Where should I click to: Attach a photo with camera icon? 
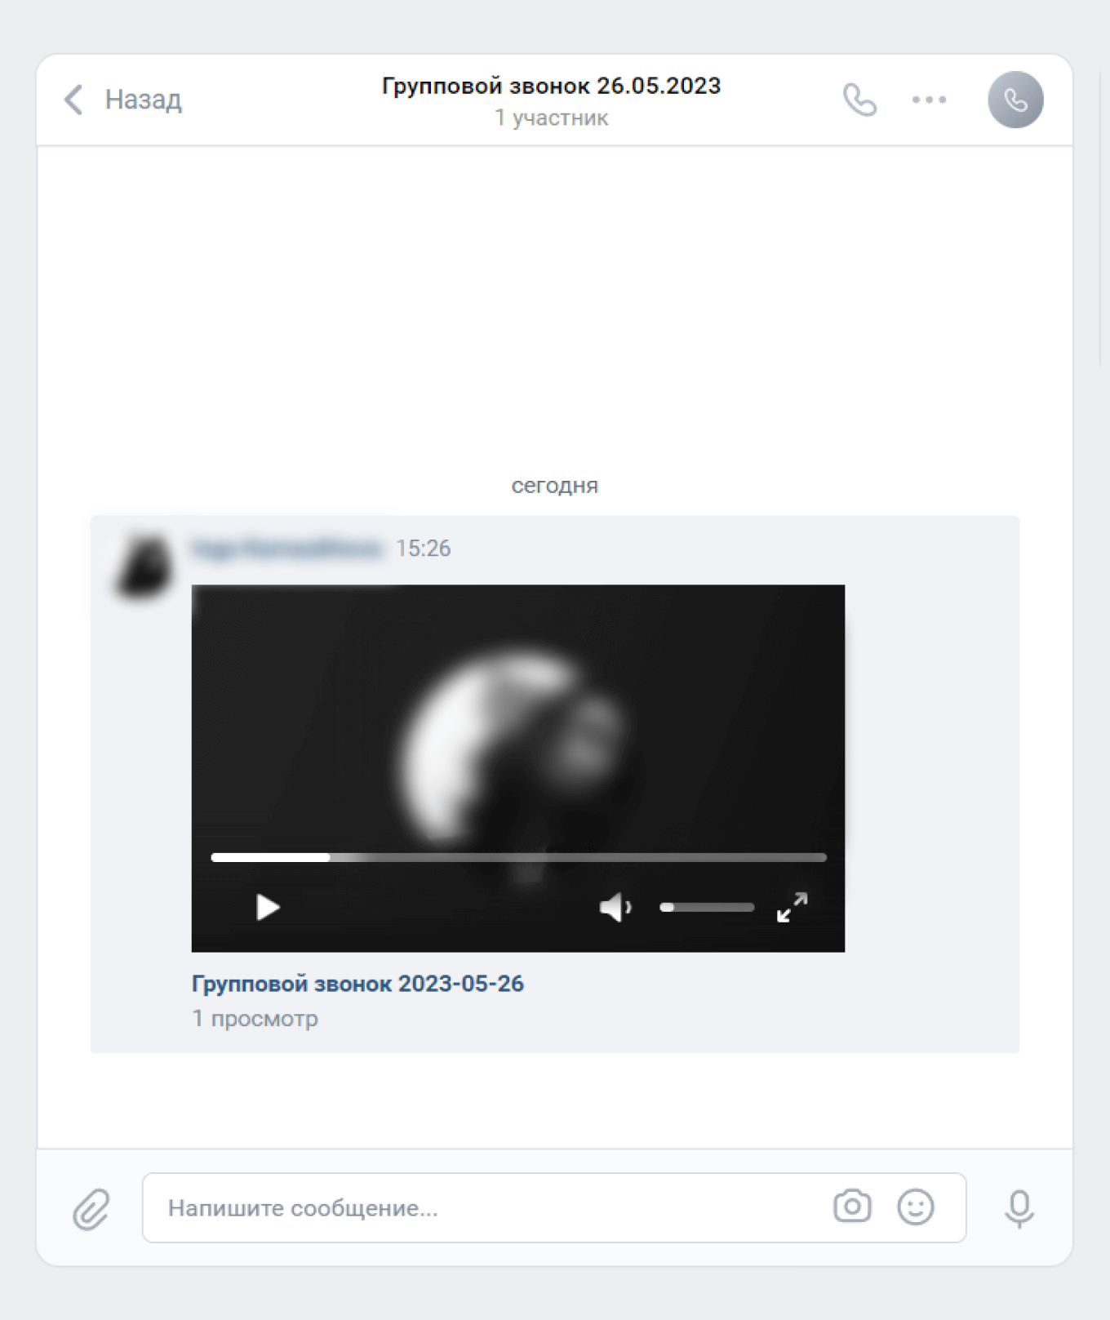tap(852, 1207)
